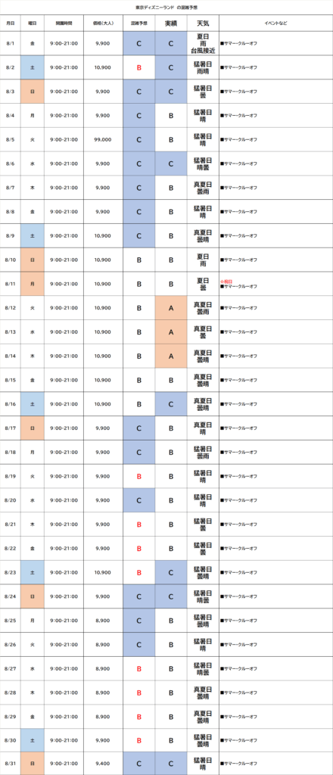Select the orange 日 cell for 8/24
Viewport: 333px width, 775px height.
tap(32, 596)
